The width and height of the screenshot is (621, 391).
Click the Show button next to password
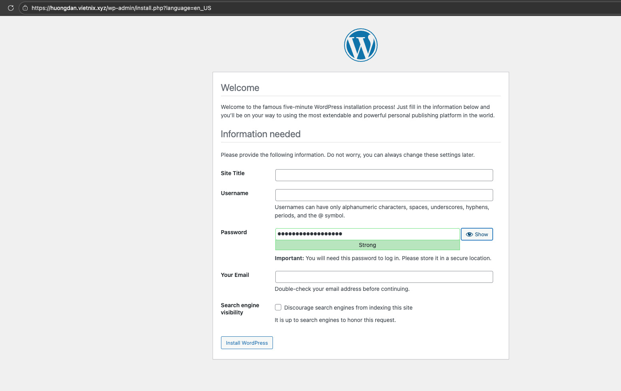pyautogui.click(x=477, y=234)
